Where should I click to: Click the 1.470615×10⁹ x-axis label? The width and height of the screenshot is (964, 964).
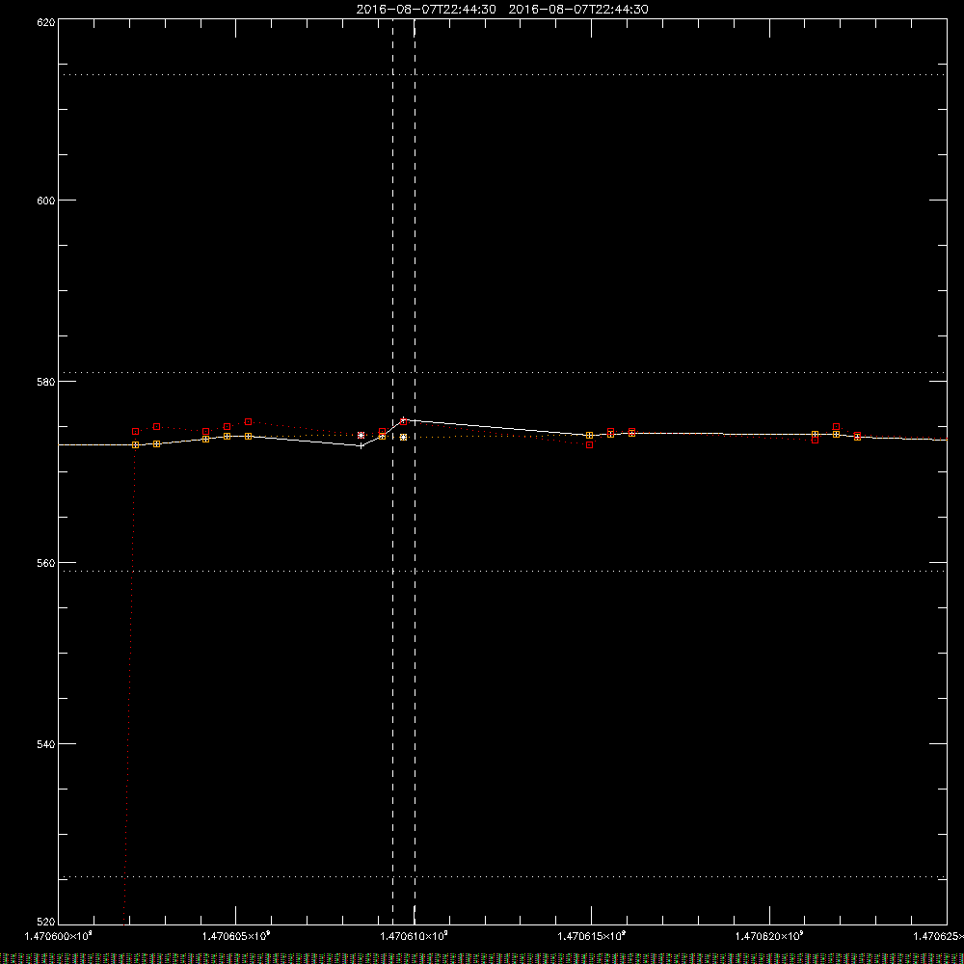pos(592,936)
